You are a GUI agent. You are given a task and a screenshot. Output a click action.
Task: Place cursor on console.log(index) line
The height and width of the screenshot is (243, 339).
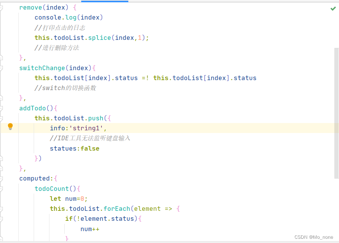click(x=69, y=18)
